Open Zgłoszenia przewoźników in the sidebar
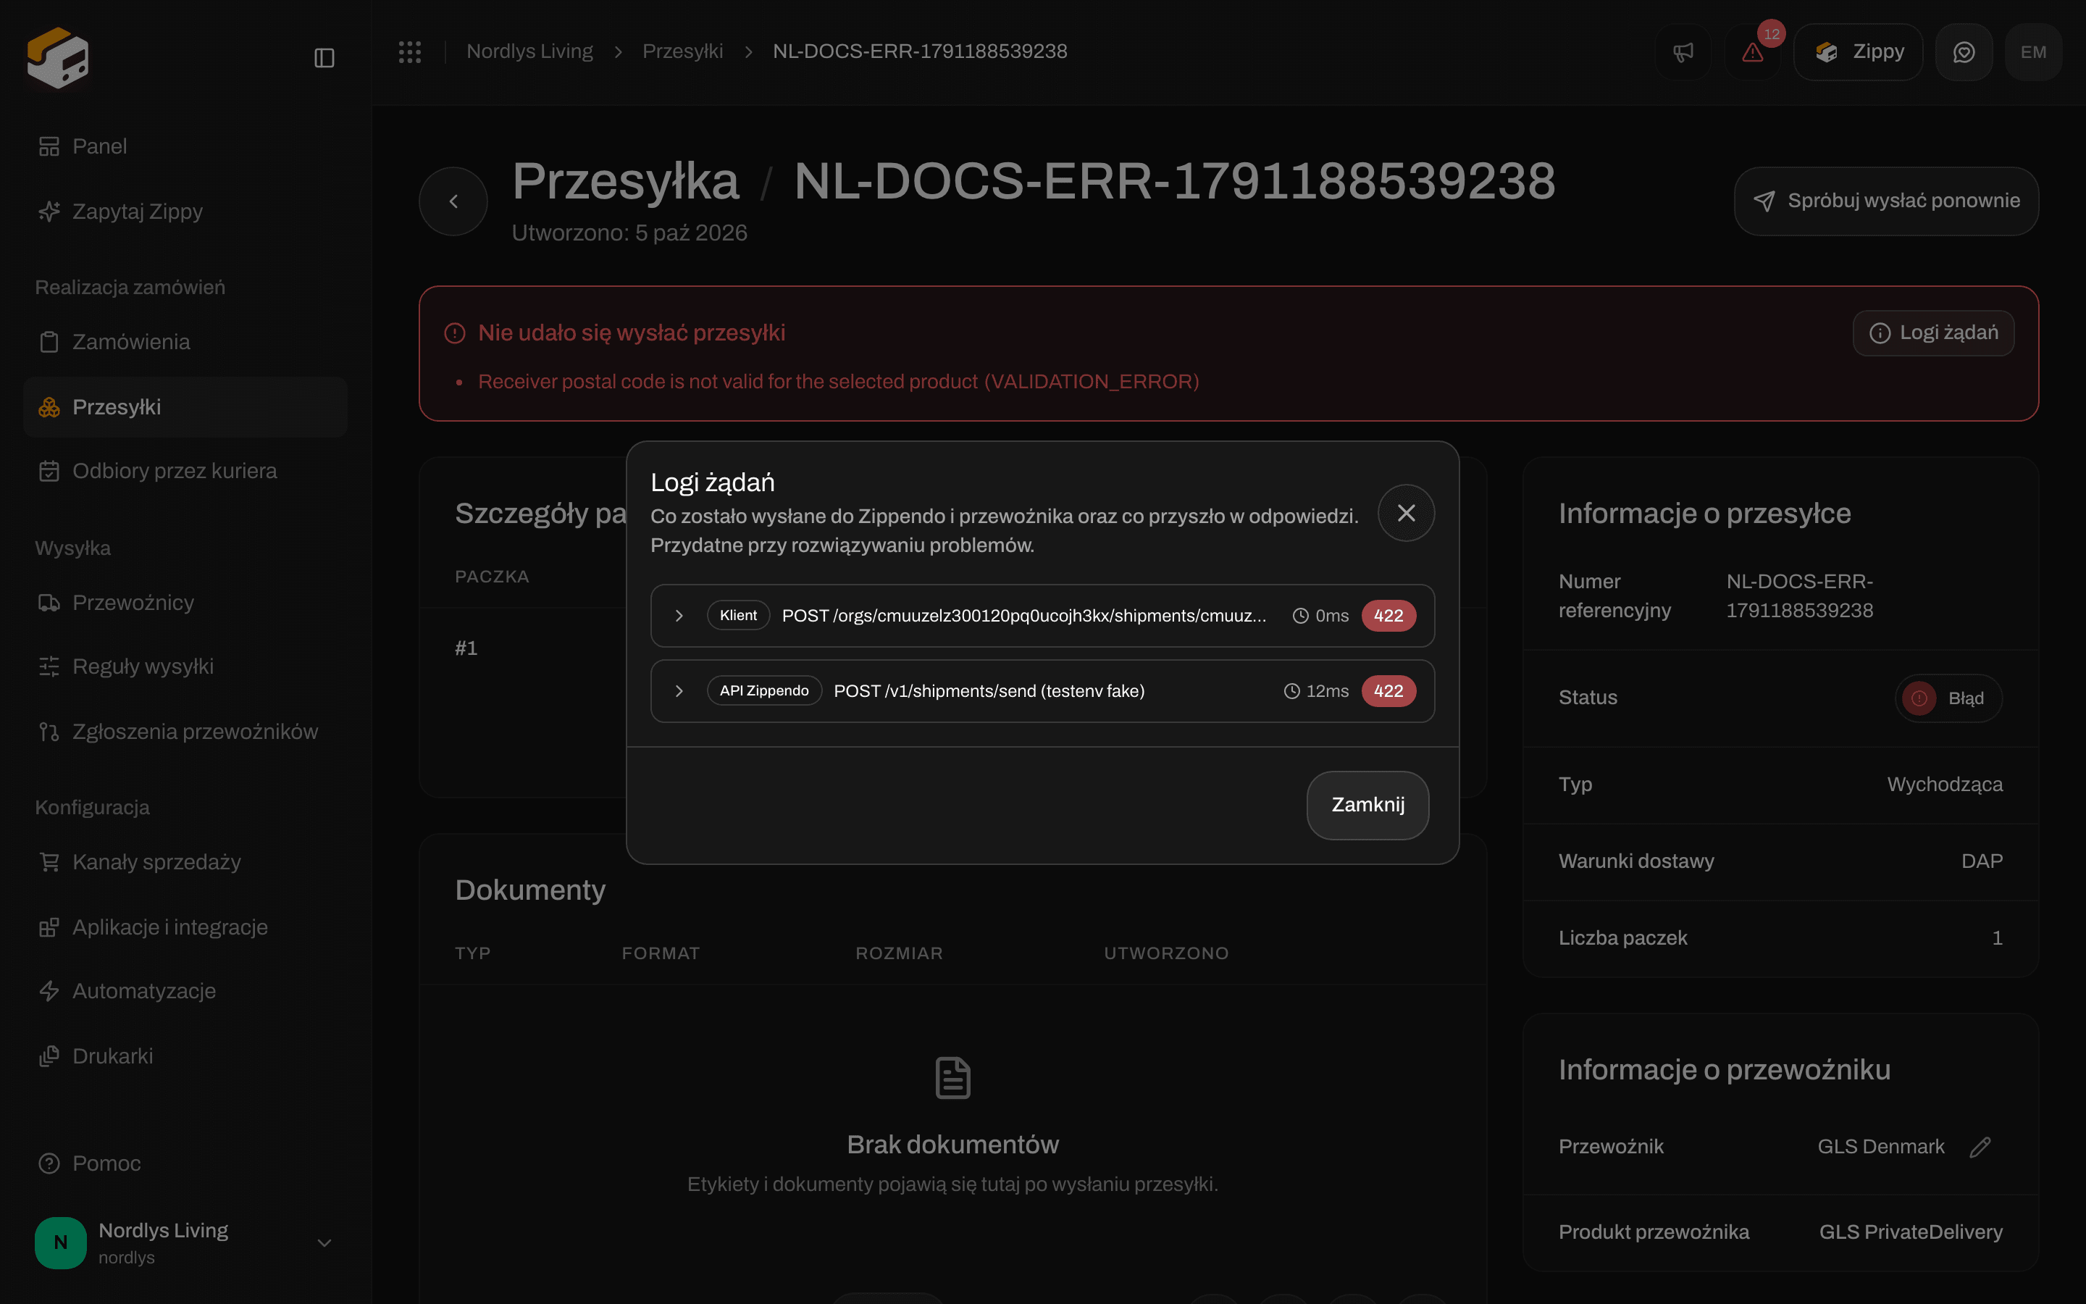2086x1304 pixels. [185, 732]
